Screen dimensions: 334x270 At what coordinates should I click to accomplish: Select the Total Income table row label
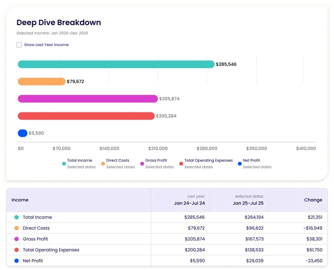click(x=37, y=217)
